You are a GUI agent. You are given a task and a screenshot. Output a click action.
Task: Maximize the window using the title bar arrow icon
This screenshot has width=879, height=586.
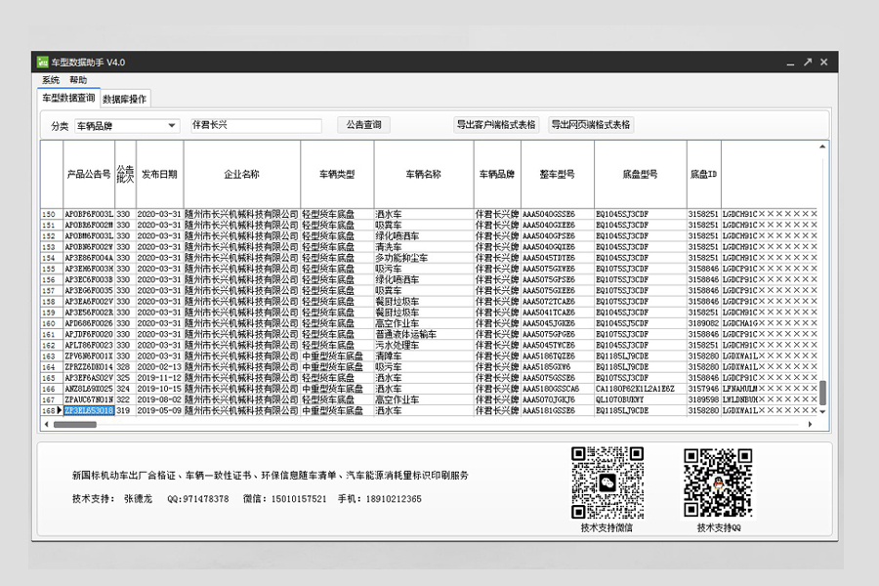(x=808, y=62)
